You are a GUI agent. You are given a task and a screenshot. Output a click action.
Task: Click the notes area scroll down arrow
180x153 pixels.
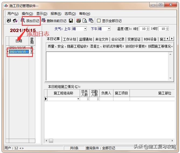coord(170,78)
